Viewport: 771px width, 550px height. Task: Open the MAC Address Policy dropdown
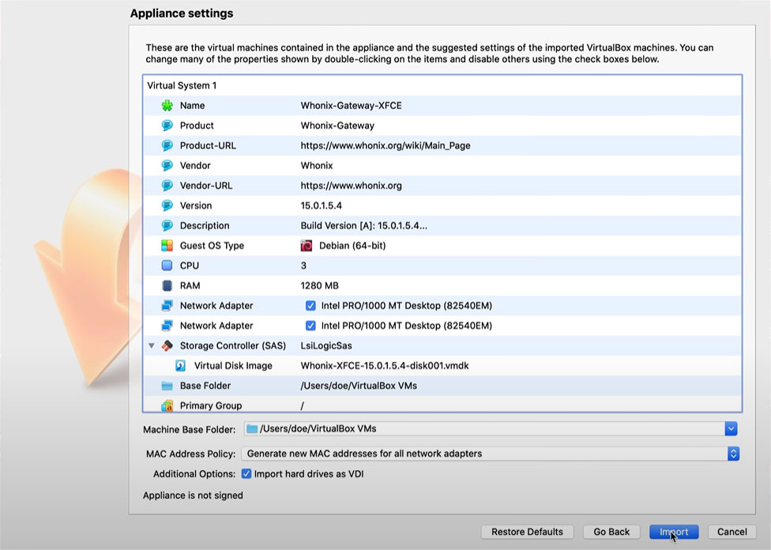pyautogui.click(x=491, y=454)
